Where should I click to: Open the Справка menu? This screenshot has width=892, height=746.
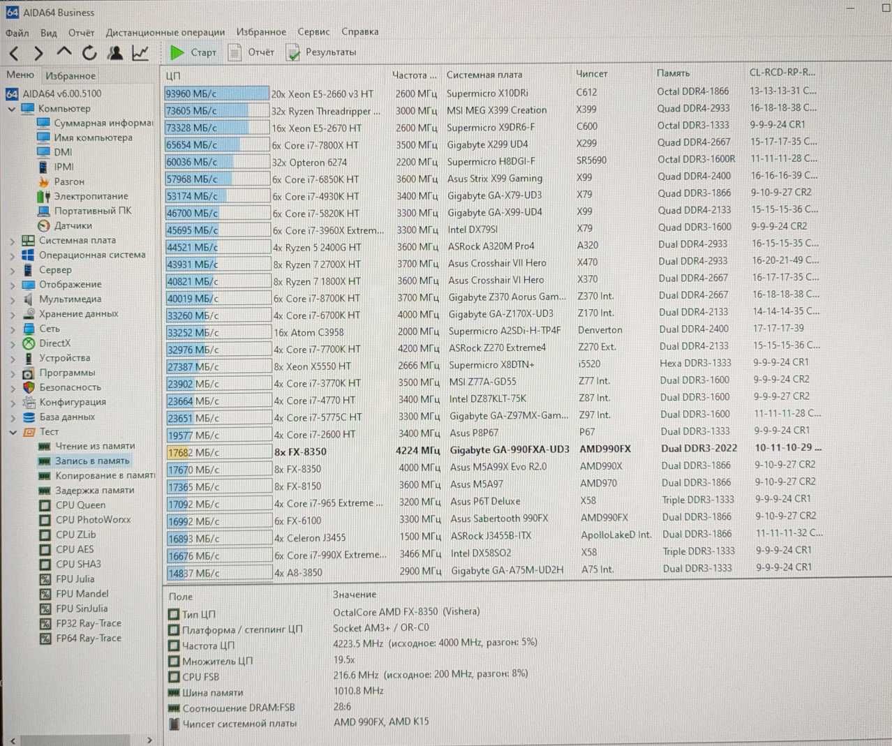point(360,31)
